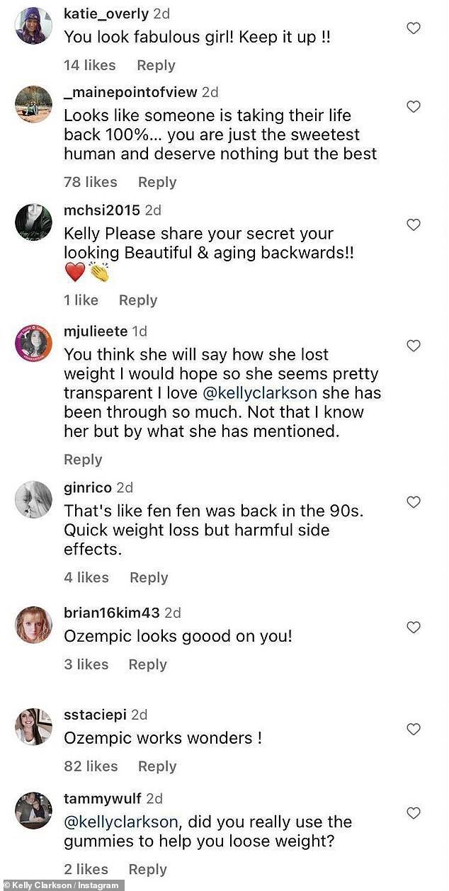The image size is (449, 891).
Task: Open katie_overly's profile picture
Action: coord(33,25)
